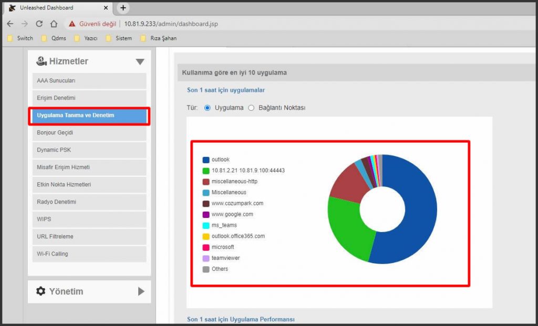538x326 pixels.
Task: Click the Yönetim gear icon
Action: (41, 291)
